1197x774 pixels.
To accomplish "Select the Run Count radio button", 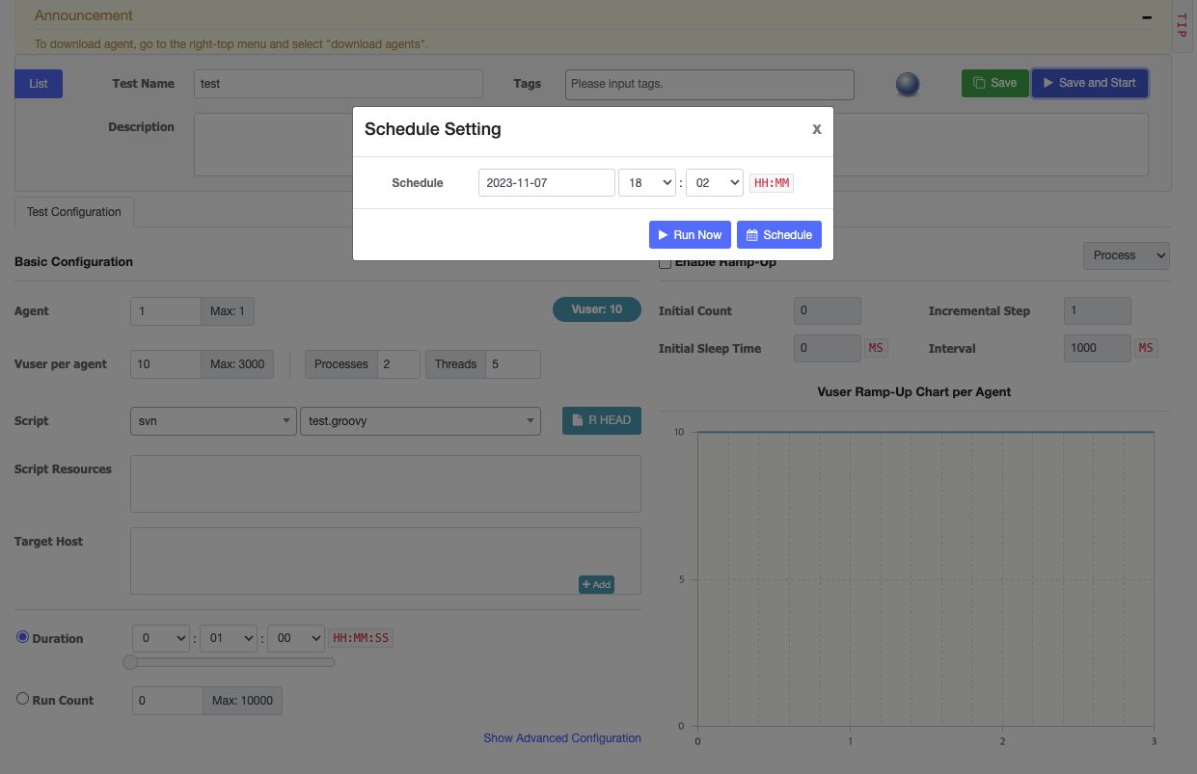I will tap(23, 699).
